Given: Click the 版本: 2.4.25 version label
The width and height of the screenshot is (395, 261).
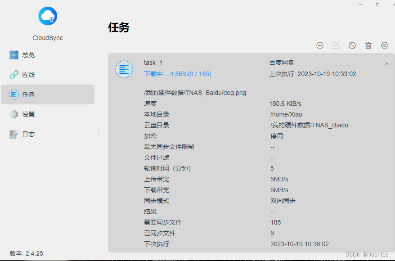Looking at the screenshot, I should pos(26,253).
